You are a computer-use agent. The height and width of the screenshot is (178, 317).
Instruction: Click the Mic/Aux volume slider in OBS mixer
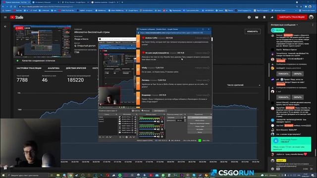tap(148, 122)
